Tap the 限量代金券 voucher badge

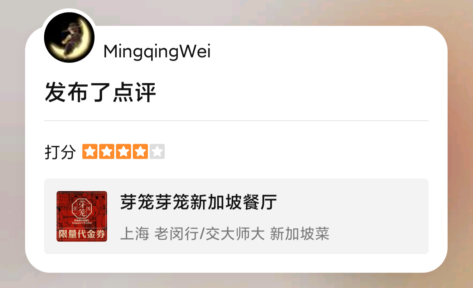click(82, 235)
